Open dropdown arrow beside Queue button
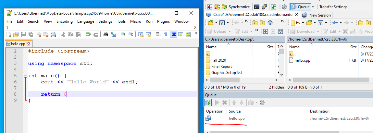 tap(313, 7)
